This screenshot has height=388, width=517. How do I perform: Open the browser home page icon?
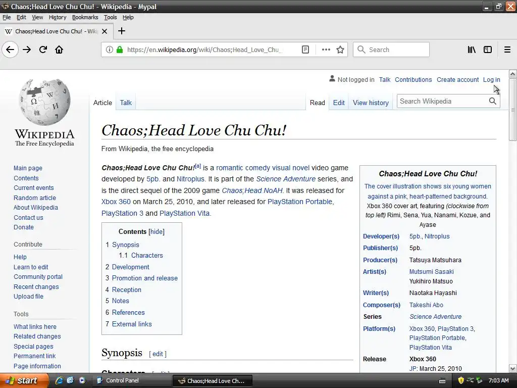tap(59, 50)
